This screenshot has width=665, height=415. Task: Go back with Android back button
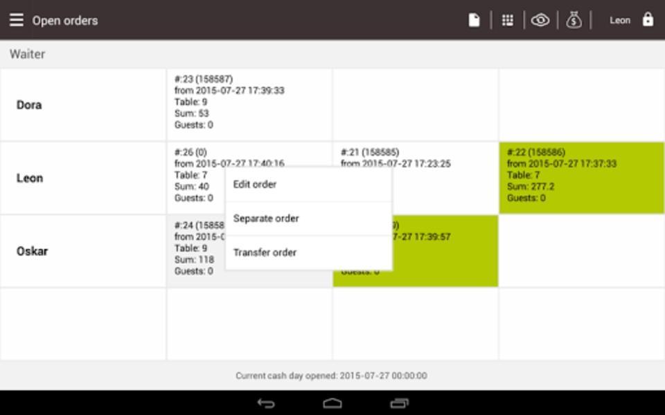pyautogui.click(x=266, y=403)
